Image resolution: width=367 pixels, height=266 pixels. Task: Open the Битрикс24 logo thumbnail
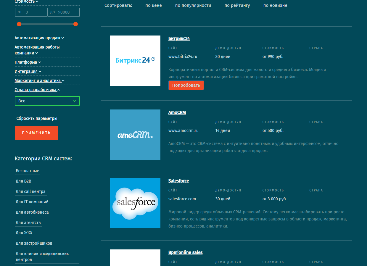135,61
